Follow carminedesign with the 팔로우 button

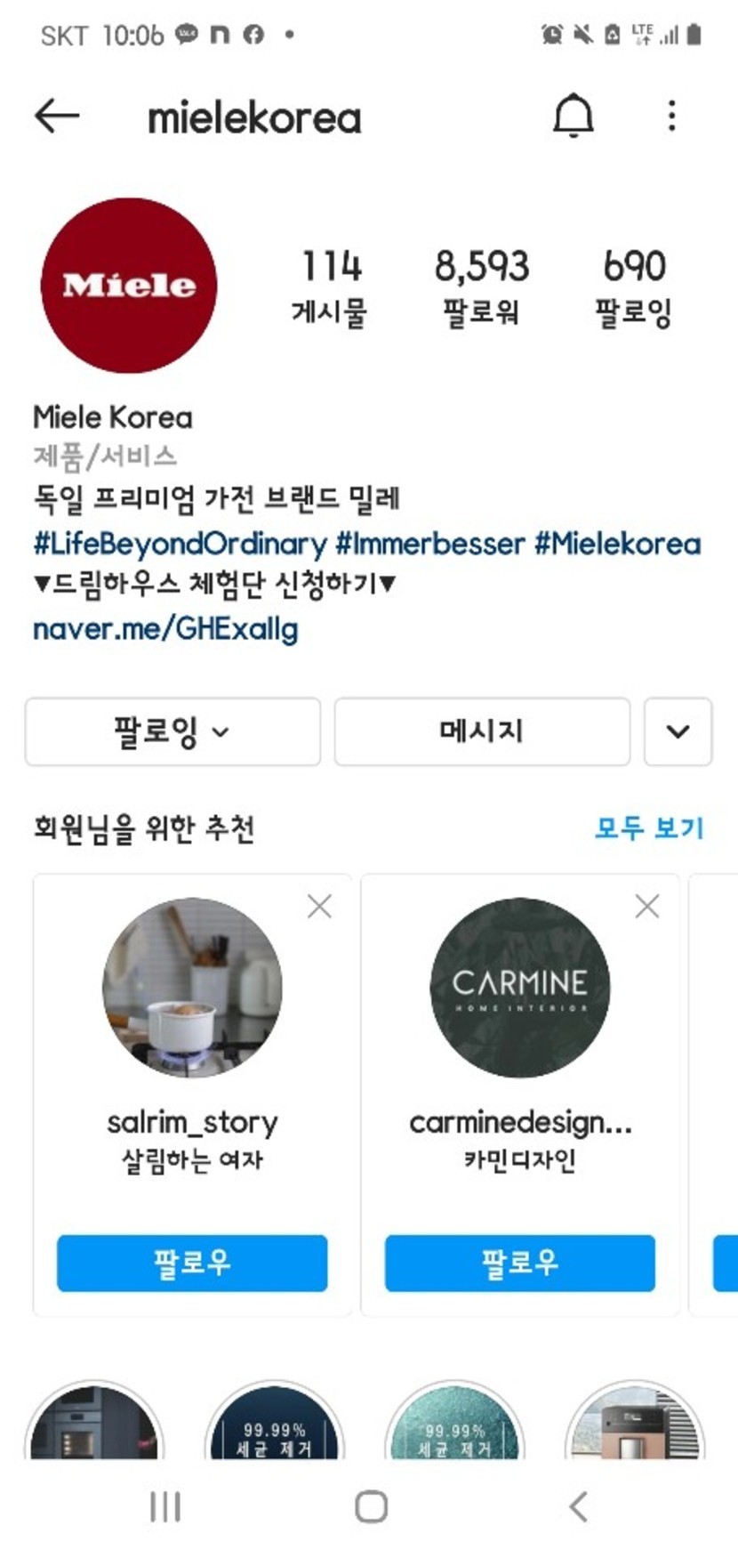(x=520, y=1263)
